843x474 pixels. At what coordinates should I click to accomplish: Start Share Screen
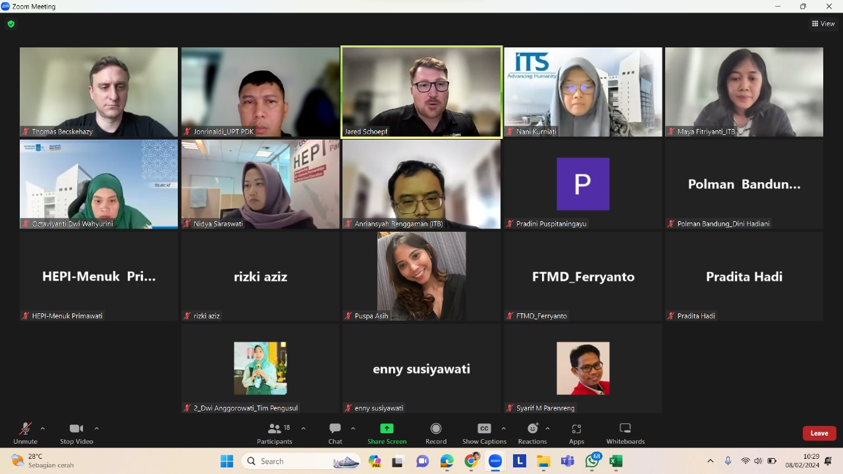click(x=387, y=433)
